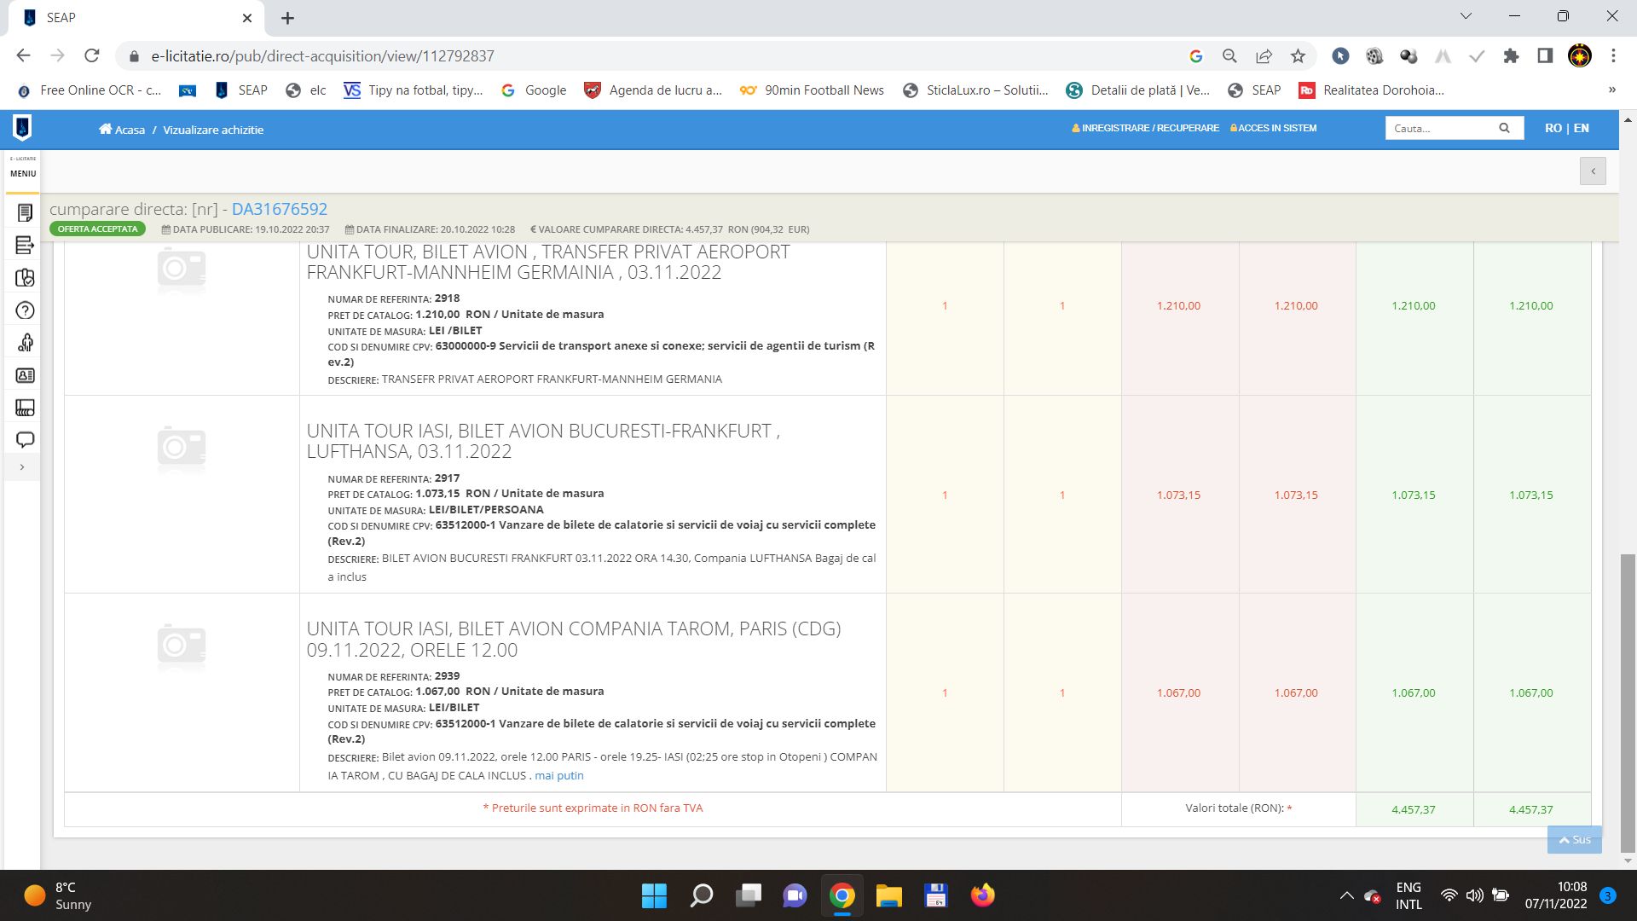Expand the left sidebar with the chevron
Screen dimensions: 1637x921
click(22, 467)
